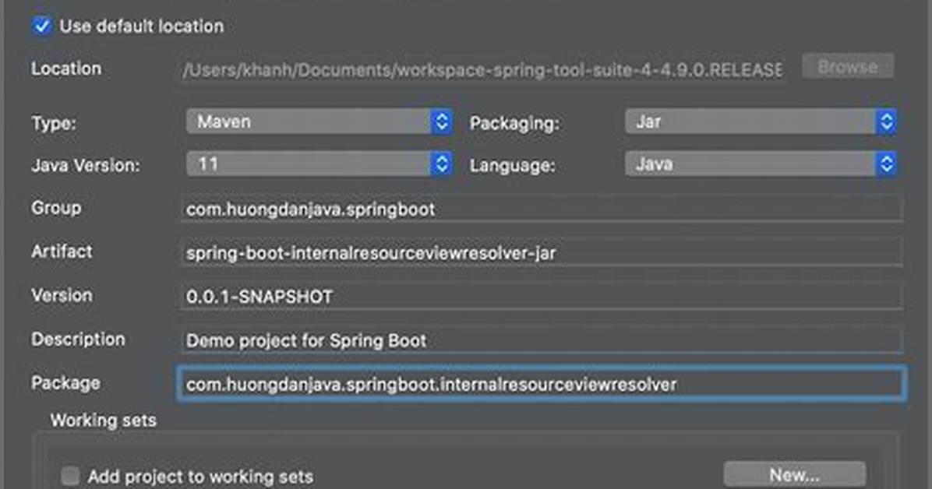Click the Type: label
This screenshot has width=932, height=489.
point(54,124)
